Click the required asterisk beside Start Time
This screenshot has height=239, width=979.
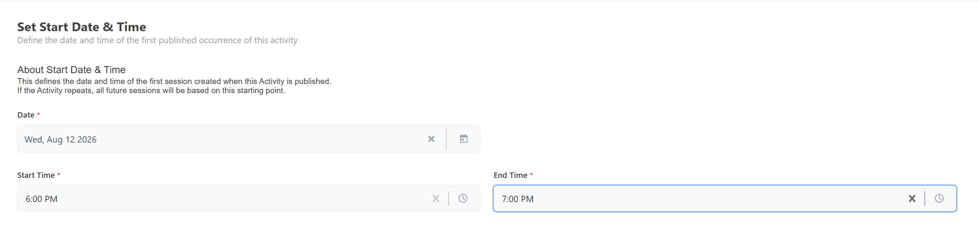pyautogui.click(x=59, y=175)
